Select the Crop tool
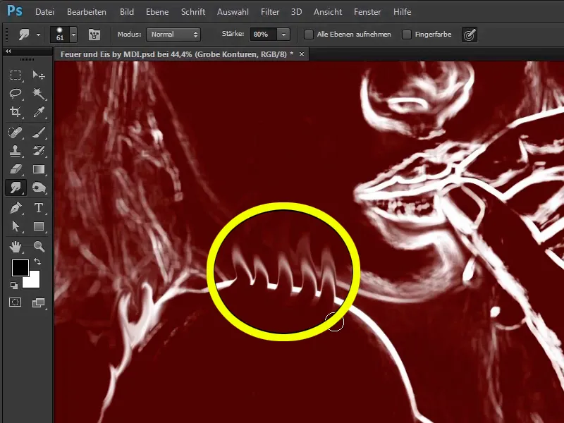 tap(15, 112)
